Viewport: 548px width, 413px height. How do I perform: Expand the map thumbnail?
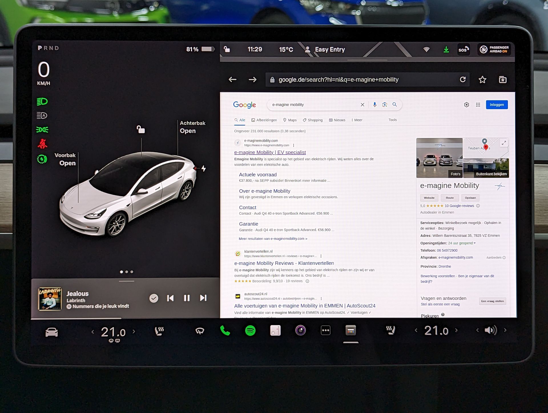pyautogui.click(x=504, y=143)
